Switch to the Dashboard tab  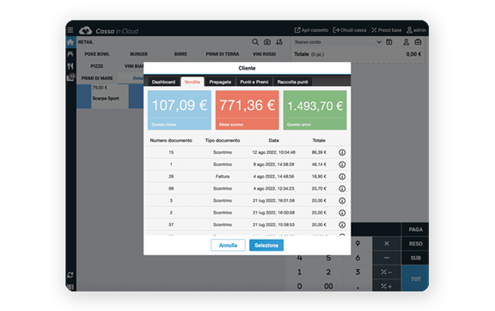(163, 82)
